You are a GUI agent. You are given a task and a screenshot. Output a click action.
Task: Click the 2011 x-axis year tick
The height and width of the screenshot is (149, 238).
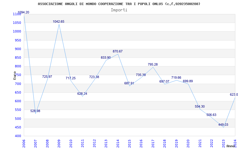pyautogui.click(x=83, y=144)
